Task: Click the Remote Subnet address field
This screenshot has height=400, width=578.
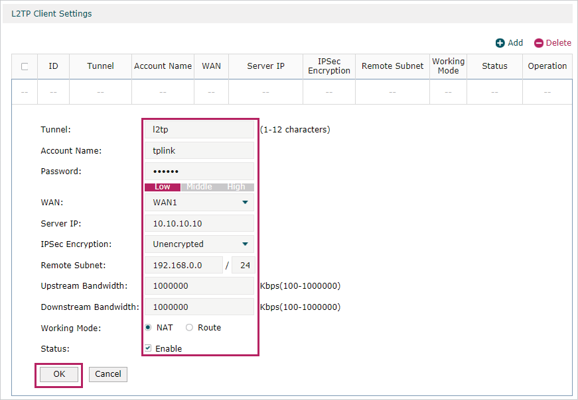Action: click(184, 266)
